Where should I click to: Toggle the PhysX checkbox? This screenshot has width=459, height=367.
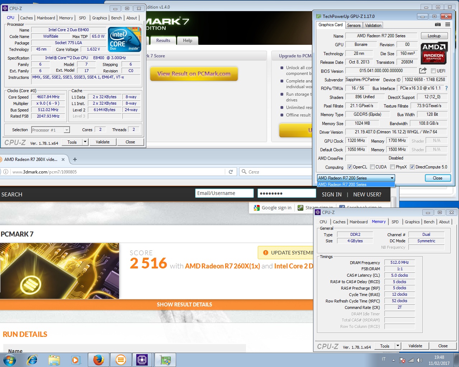392,167
